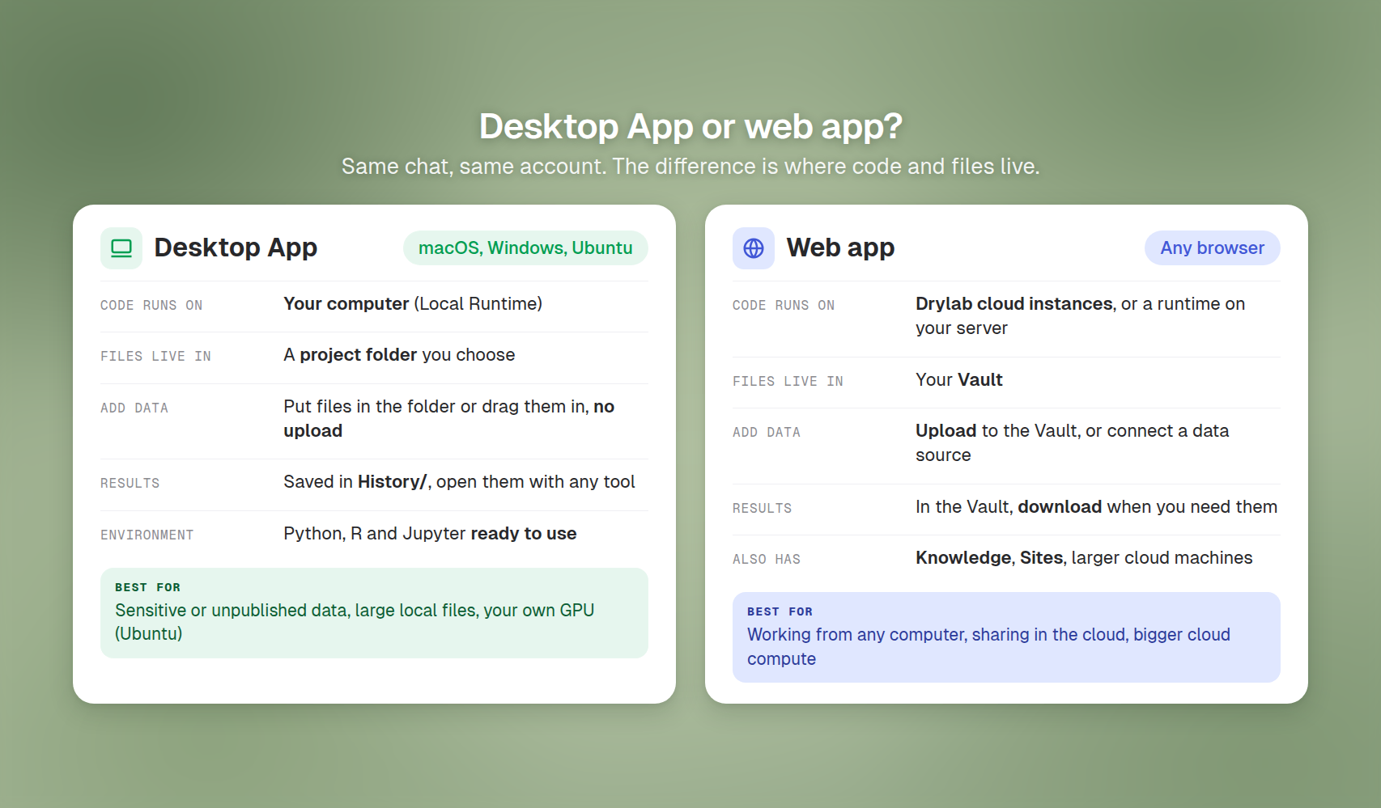Click Put files in the folder text
Screen dimensions: 1381x808
pyautogui.click(x=449, y=419)
